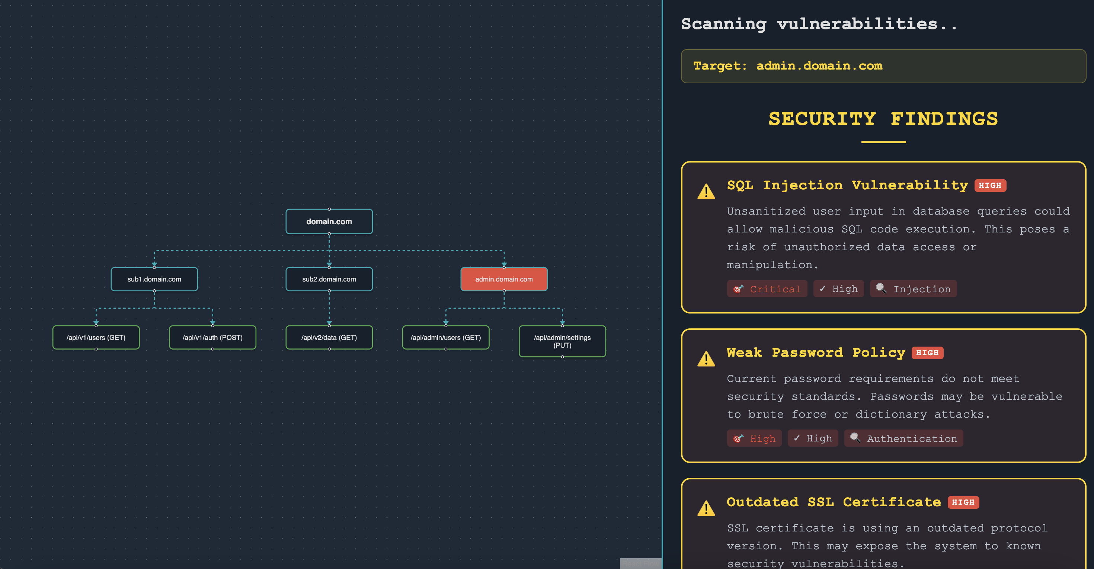Select the highlighted admin.domain.com node
The image size is (1094, 569).
click(x=504, y=279)
